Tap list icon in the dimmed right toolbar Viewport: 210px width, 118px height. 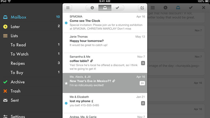[153, 8]
